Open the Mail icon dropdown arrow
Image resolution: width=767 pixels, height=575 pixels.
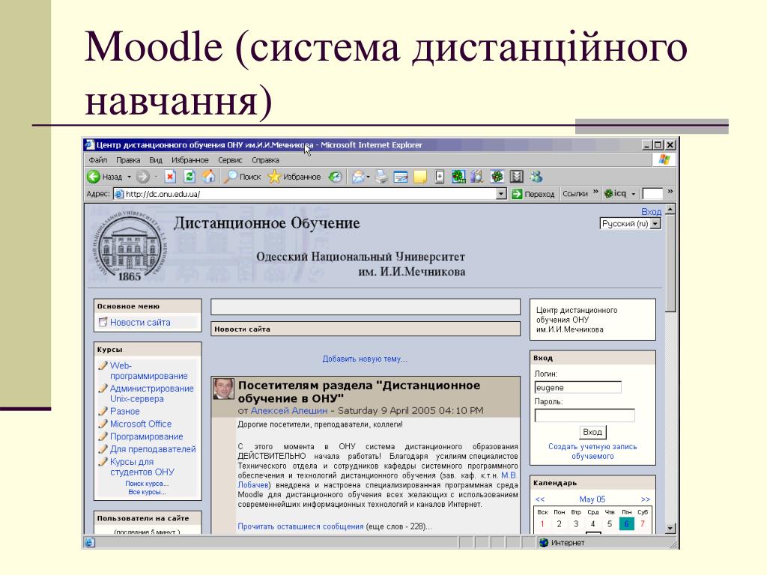(369, 177)
